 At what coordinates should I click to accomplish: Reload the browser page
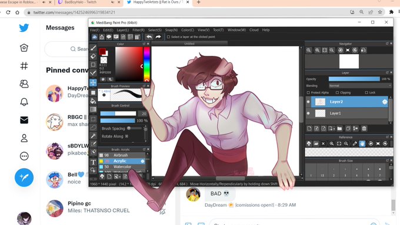click(x=8, y=12)
